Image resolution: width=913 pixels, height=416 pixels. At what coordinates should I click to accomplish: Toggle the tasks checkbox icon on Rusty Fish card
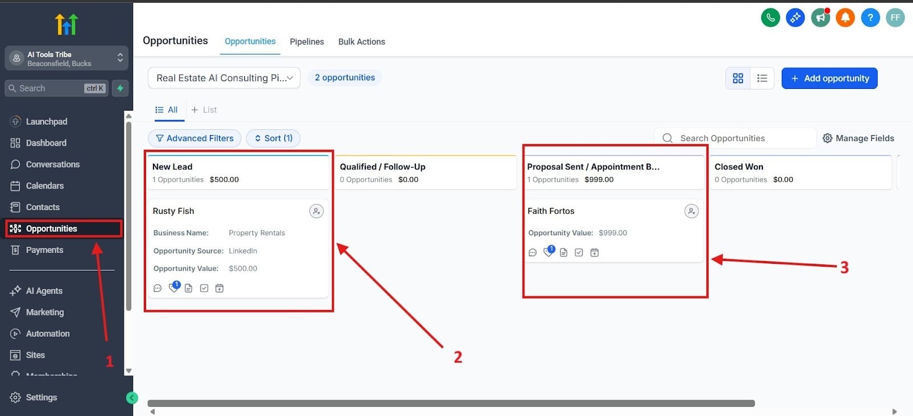click(x=204, y=288)
